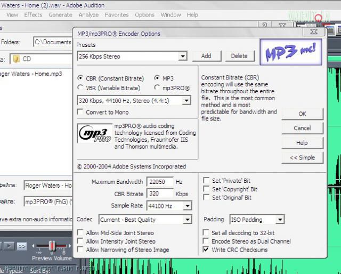Click the MP3 mc! logo image
The width and height of the screenshot is (341, 274).
tap(291, 52)
